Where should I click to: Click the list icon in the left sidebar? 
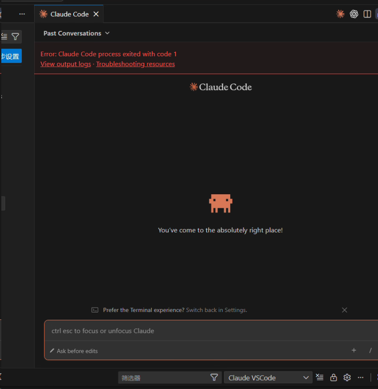pyautogui.click(x=4, y=37)
